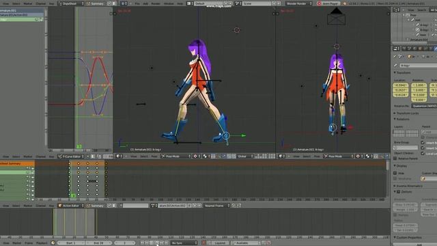The image size is (437, 246).
Task: Click the pivot point icon in the right 3D view
Action: (360, 156)
